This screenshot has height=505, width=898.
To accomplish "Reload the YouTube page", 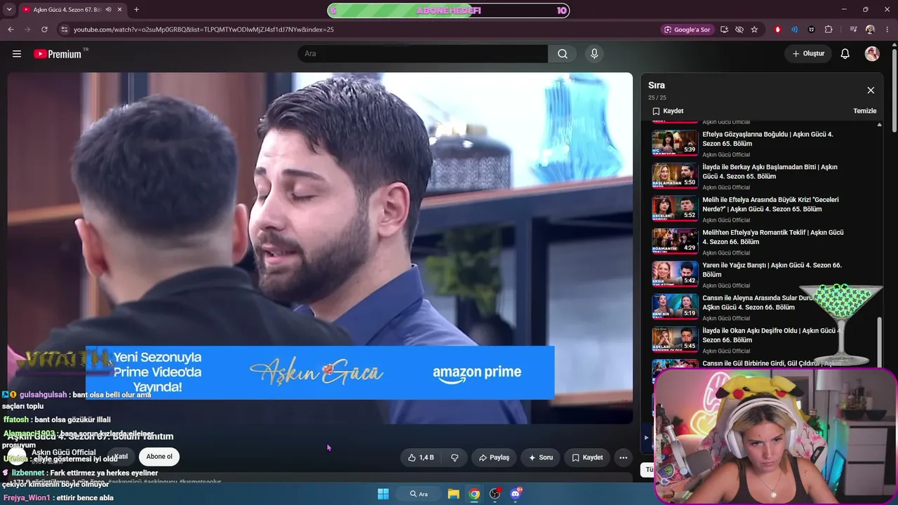I will tap(44, 29).
